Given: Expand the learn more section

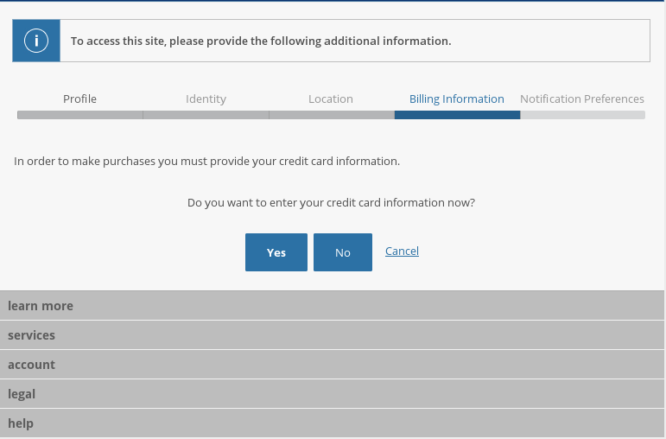Looking at the screenshot, I should (332, 306).
